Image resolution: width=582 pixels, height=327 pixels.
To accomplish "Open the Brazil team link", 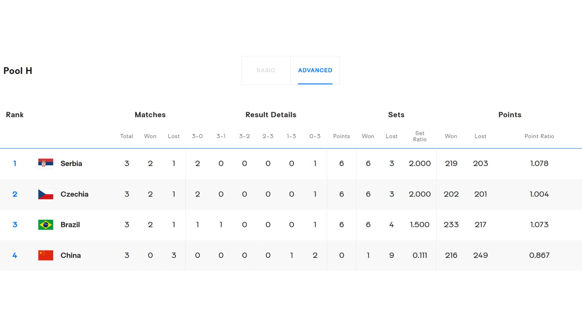I will click(x=70, y=225).
